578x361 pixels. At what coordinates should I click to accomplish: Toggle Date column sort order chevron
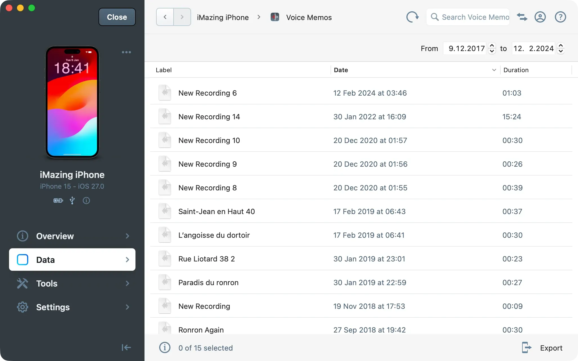[494, 70]
